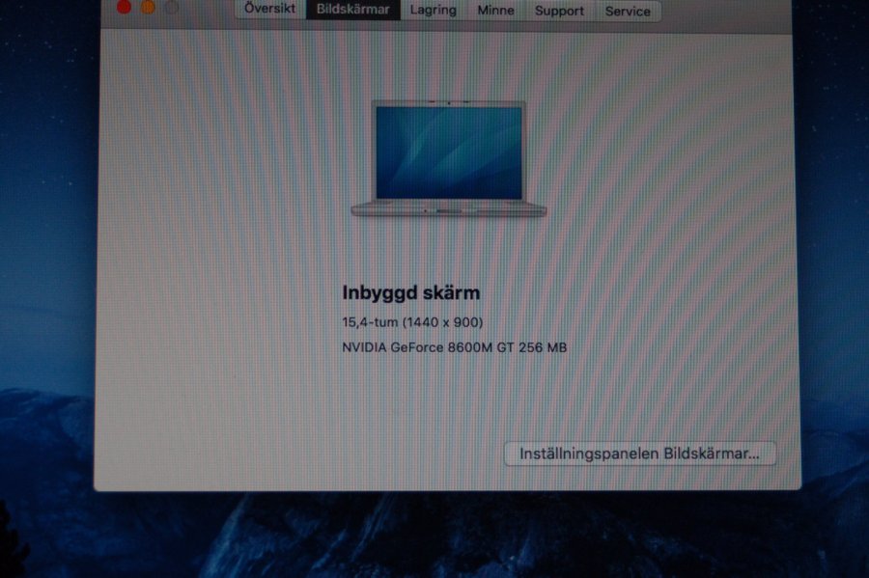Click the Inbyggd skärm heading

coord(411,292)
